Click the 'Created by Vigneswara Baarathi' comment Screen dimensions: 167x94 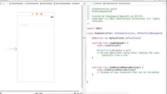[115, 16]
